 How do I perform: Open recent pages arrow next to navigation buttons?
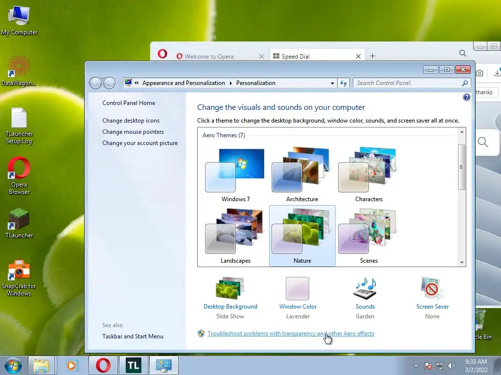tap(119, 83)
